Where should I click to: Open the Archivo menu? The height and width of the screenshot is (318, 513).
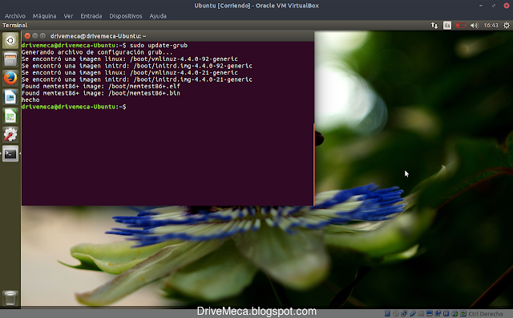[x=14, y=16]
